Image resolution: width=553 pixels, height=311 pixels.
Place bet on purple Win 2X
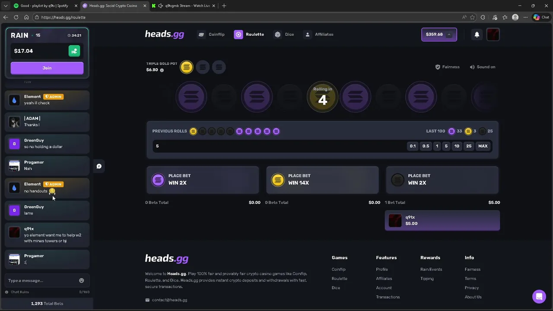203,180
